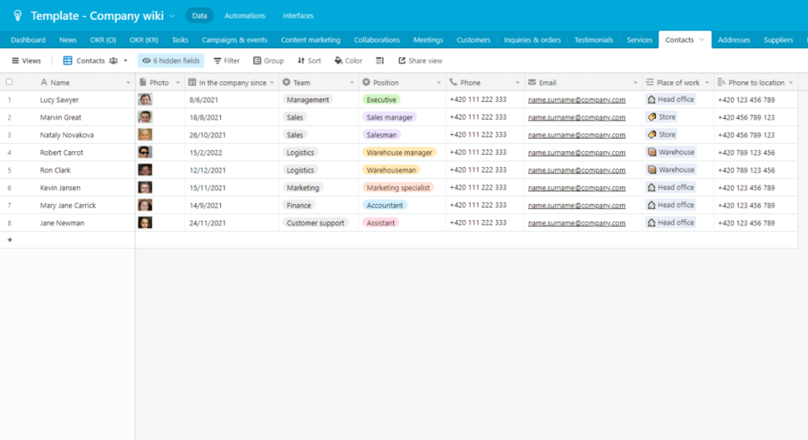Switch to the Meetings table tab

(429, 39)
